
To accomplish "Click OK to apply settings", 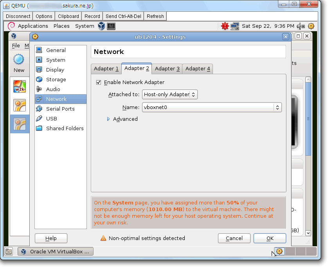I will (270, 238).
